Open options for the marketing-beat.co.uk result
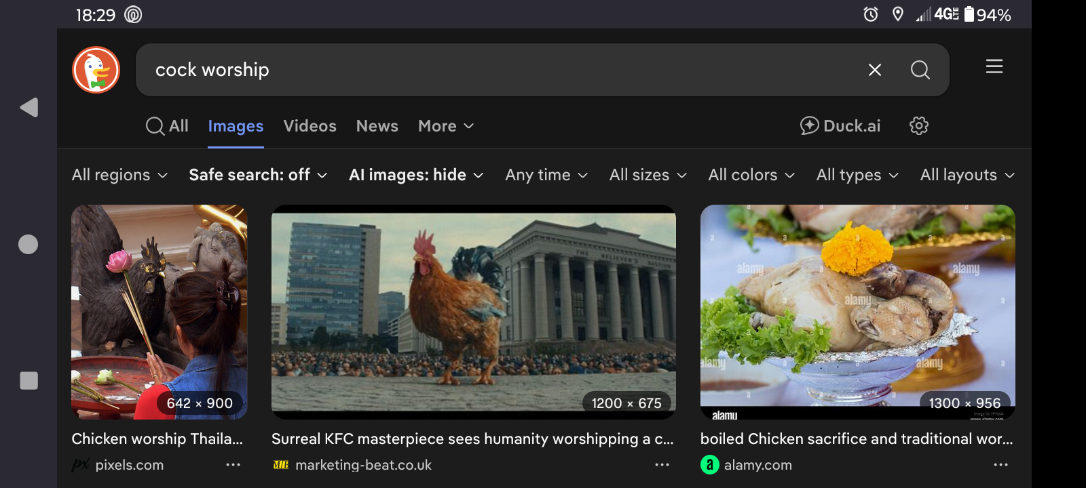Screen dimensions: 1086x488 662,465
